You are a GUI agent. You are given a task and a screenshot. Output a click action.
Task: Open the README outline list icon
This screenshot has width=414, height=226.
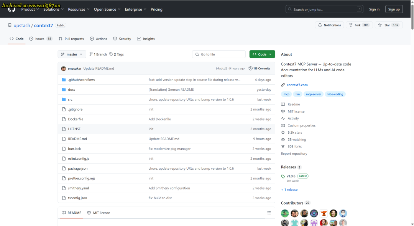(269, 213)
